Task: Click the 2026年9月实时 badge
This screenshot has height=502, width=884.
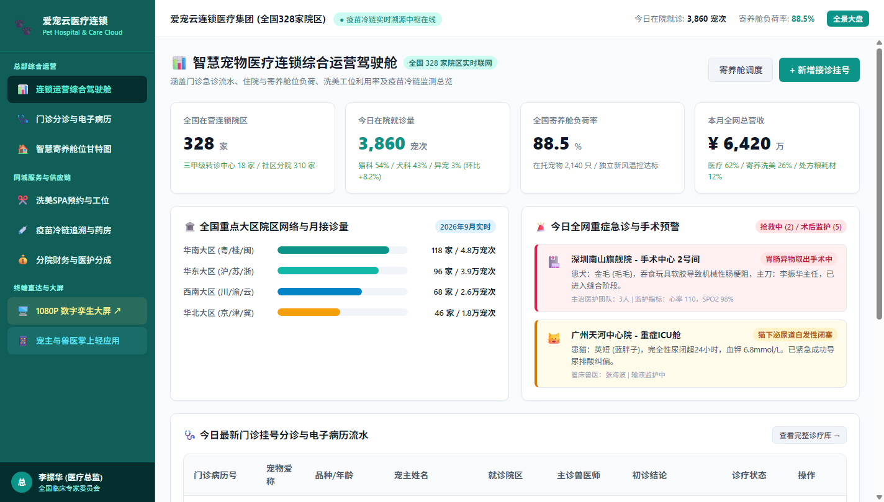Action: [x=466, y=227]
